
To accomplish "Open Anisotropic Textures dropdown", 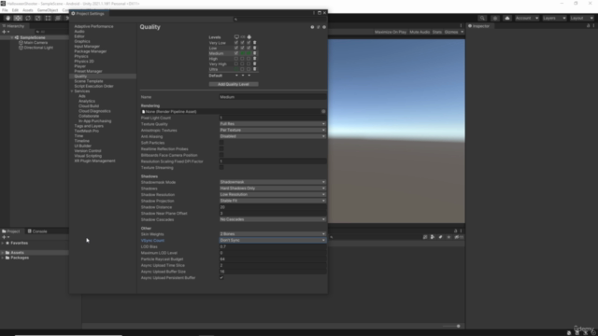I will coord(273,130).
